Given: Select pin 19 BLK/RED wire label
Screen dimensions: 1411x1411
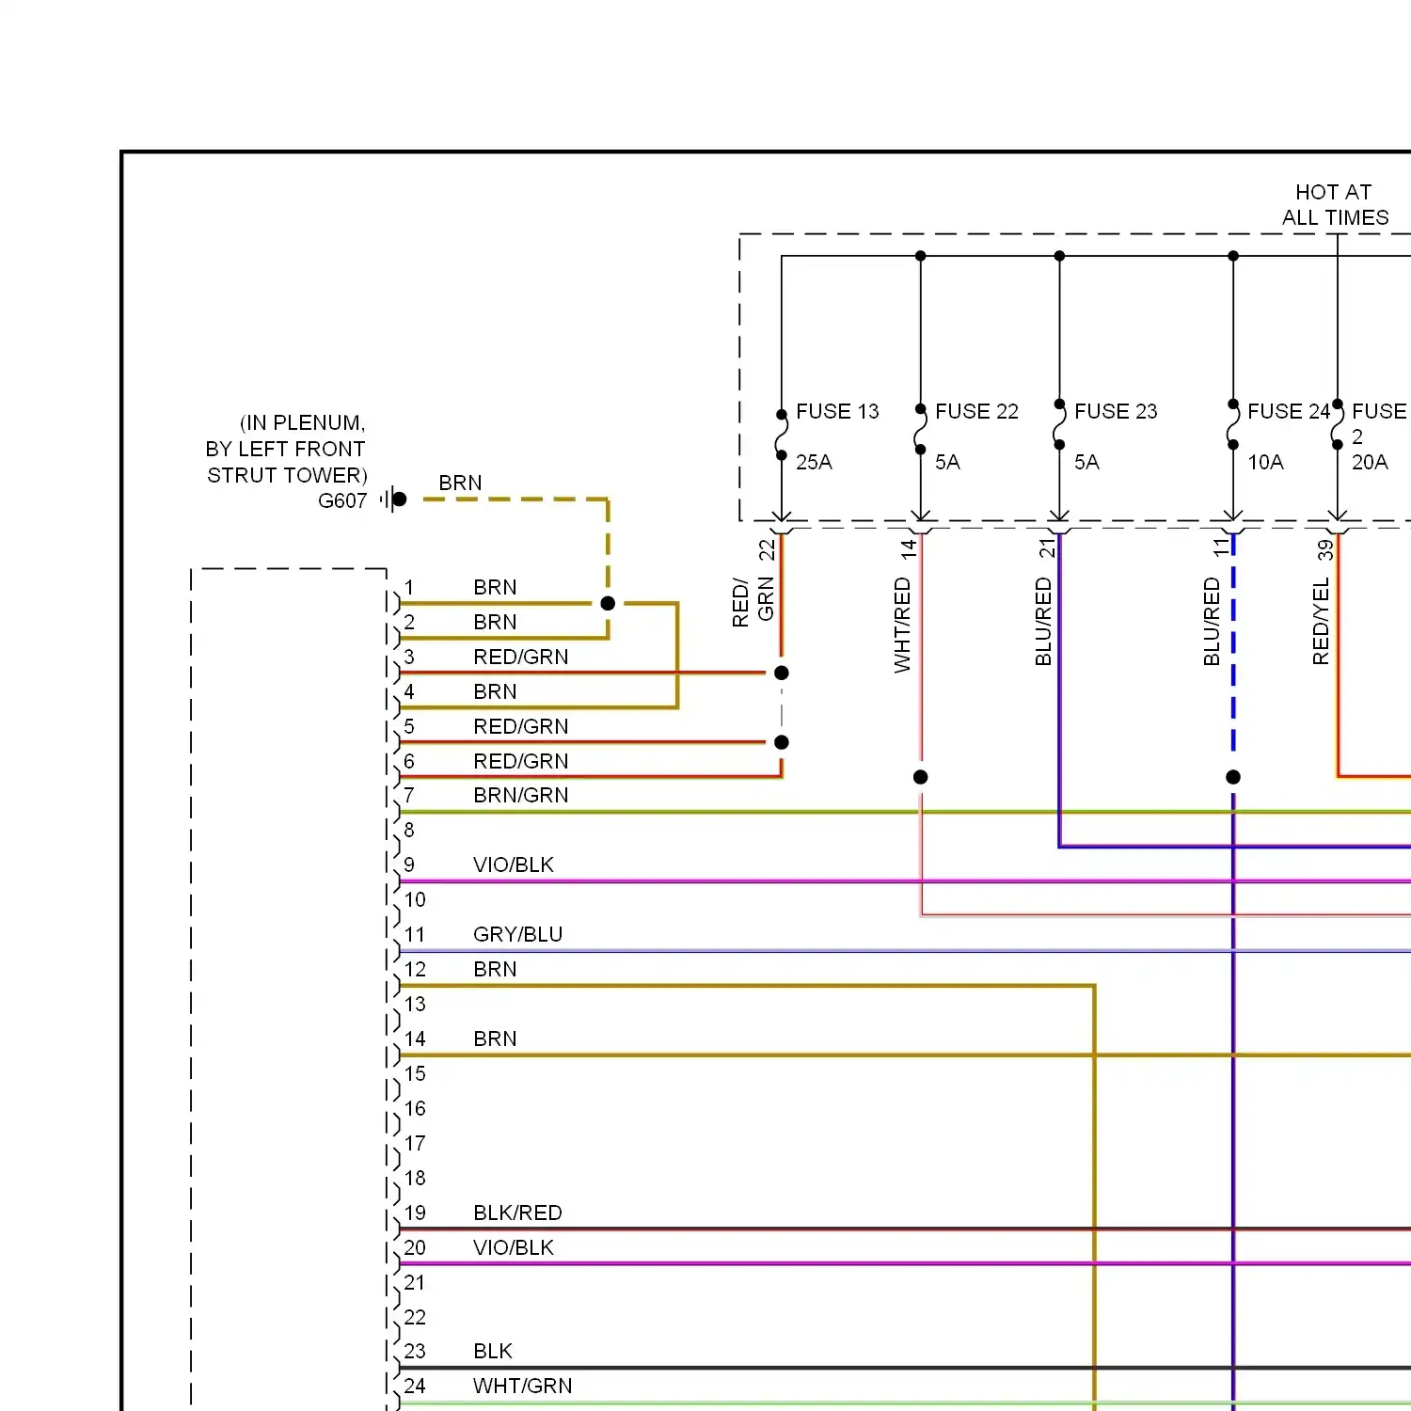Looking at the screenshot, I should point(517,1213).
